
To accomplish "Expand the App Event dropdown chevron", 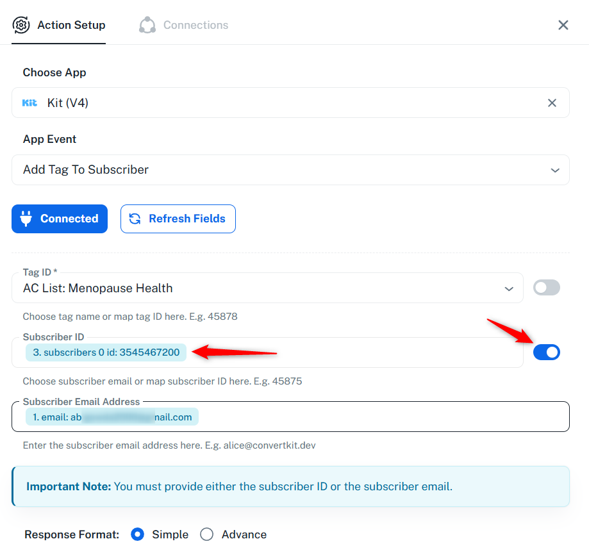I will [x=555, y=170].
